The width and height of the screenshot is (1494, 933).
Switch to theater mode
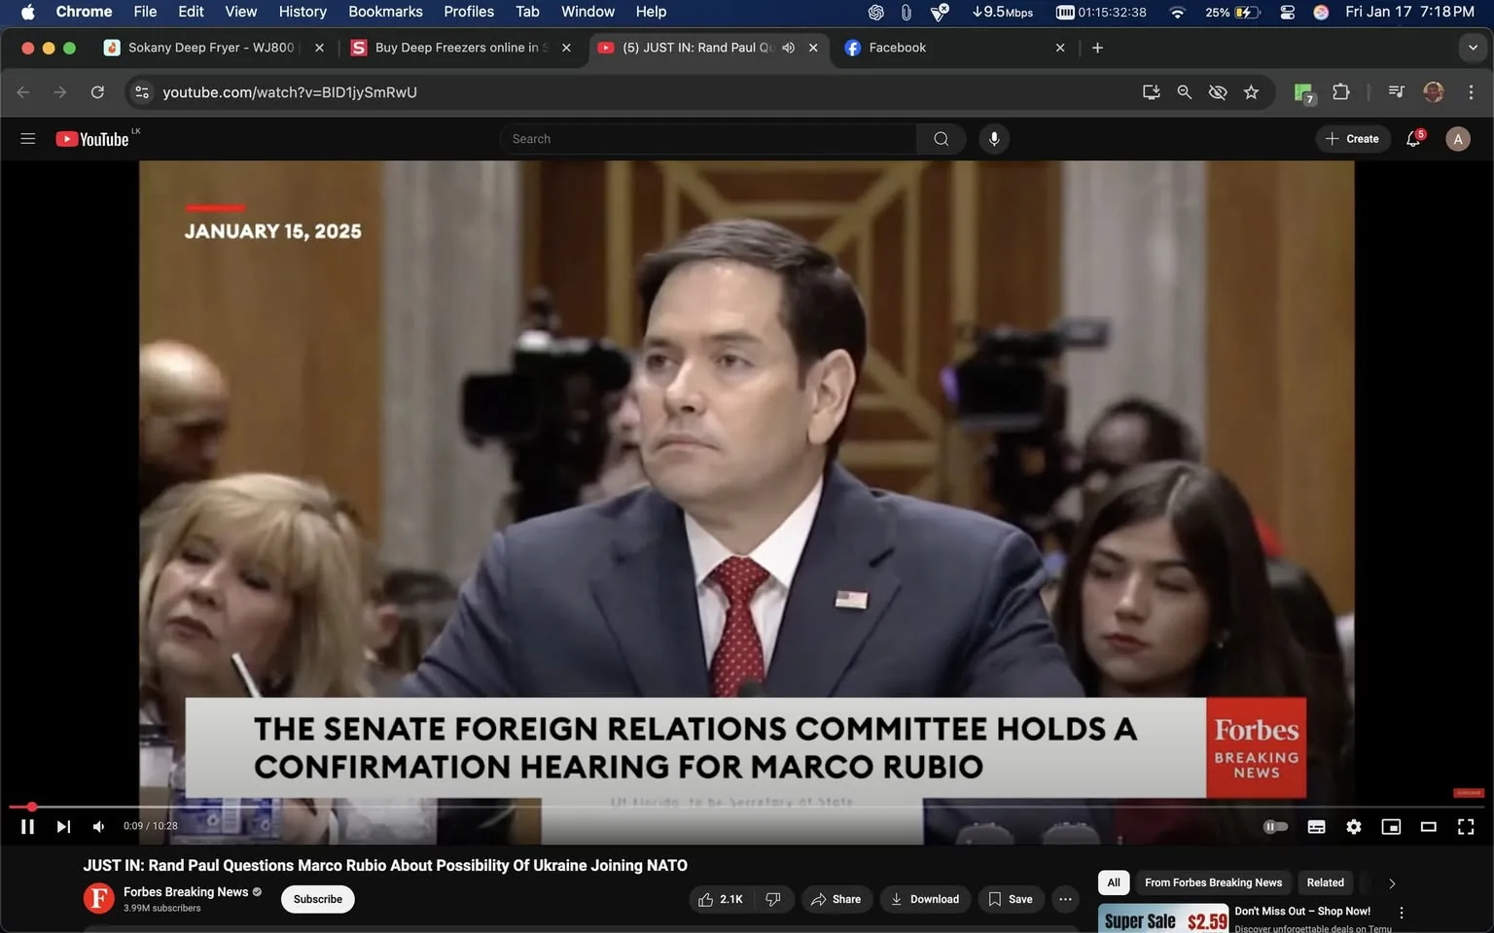click(1427, 826)
